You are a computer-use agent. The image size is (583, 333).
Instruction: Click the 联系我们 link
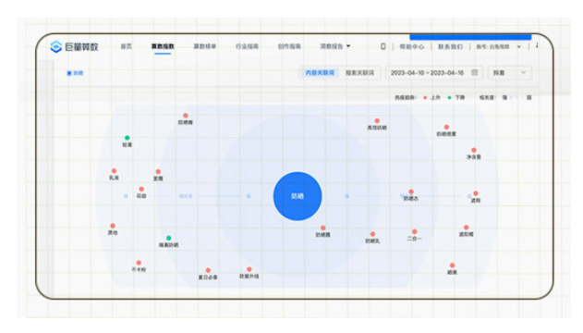pos(450,47)
